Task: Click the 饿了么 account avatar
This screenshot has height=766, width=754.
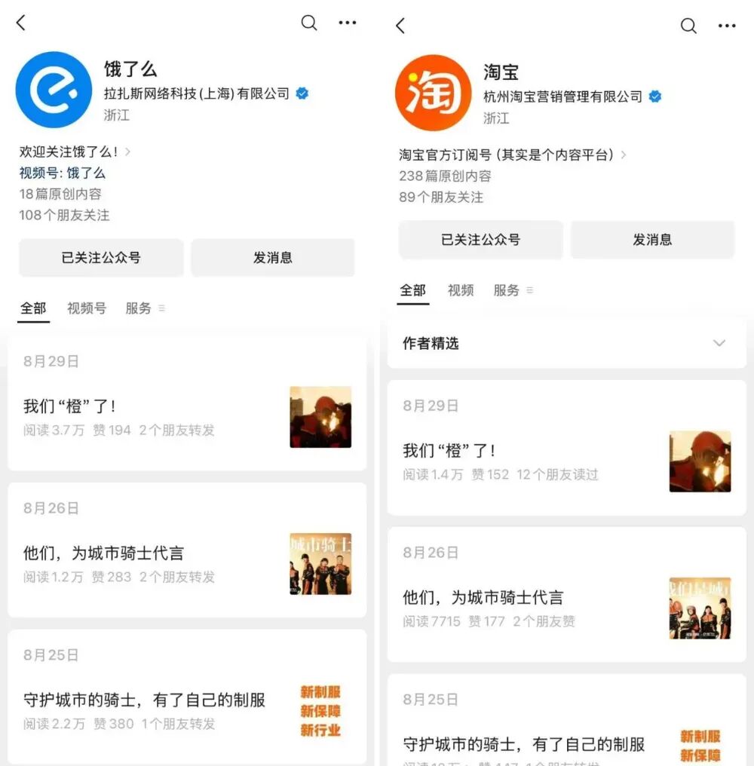Action: tap(53, 89)
